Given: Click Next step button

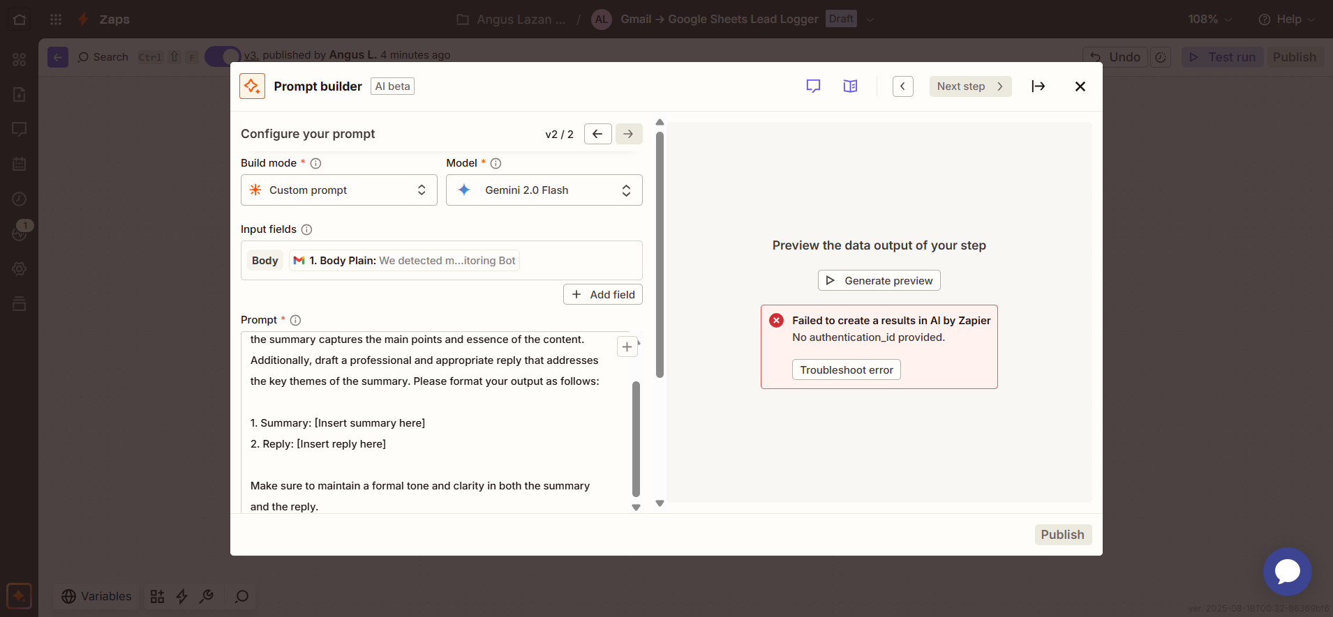Looking at the screenshot, I should point(970,86).
